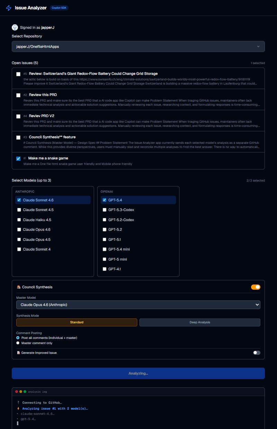Click the temple icon next to Council Synthesis

(18, 287)
